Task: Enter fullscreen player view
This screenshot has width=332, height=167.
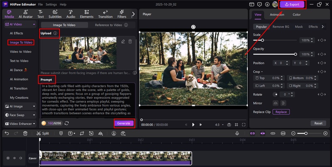Action: (x=244, y=125)
